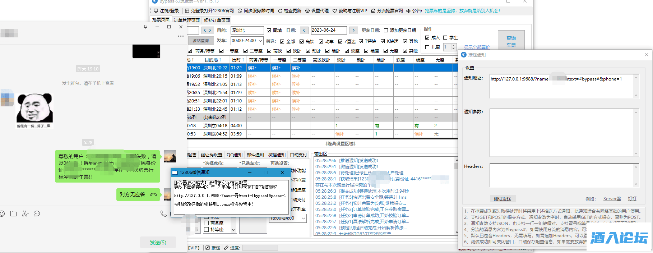Screen dimensions: 653x253
Task: Open 微信通知 tab
Action: tap(277, 155)
